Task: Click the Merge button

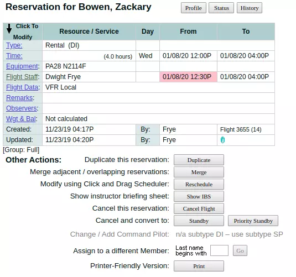Action: point(199,172)
